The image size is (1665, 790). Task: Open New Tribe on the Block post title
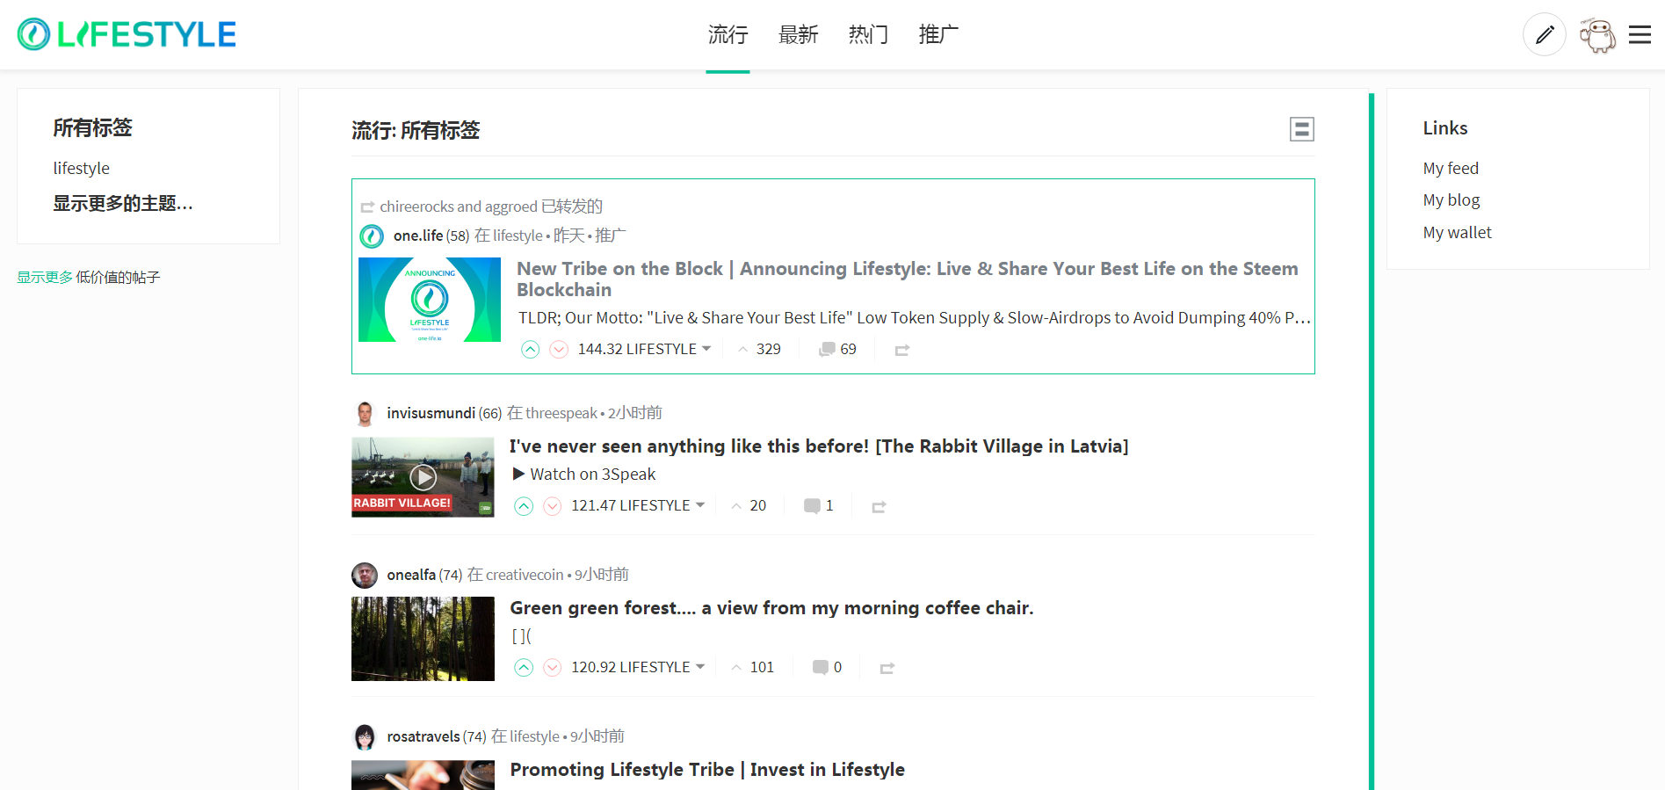pos(908,279)
